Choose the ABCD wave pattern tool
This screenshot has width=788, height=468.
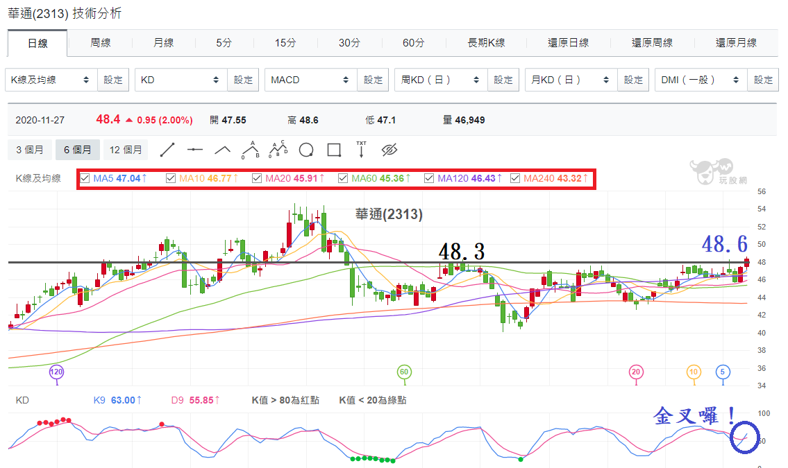click(278, 150)
